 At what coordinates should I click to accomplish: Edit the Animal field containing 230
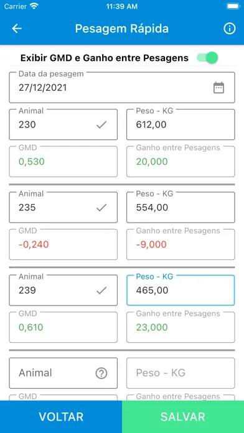[x=63, y=124]
